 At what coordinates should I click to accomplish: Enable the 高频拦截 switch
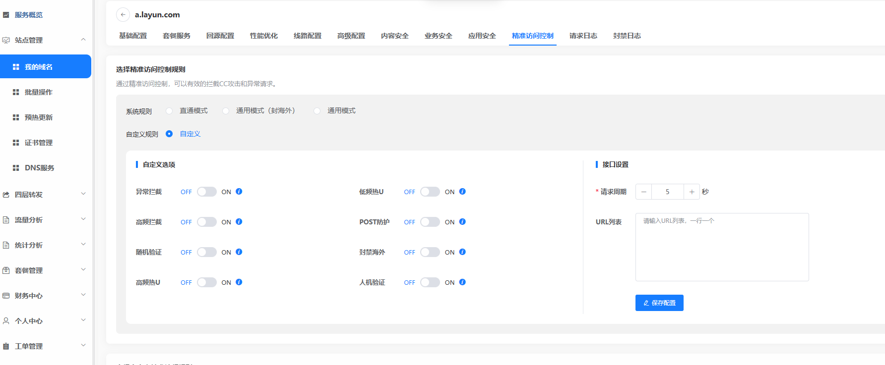206,222
